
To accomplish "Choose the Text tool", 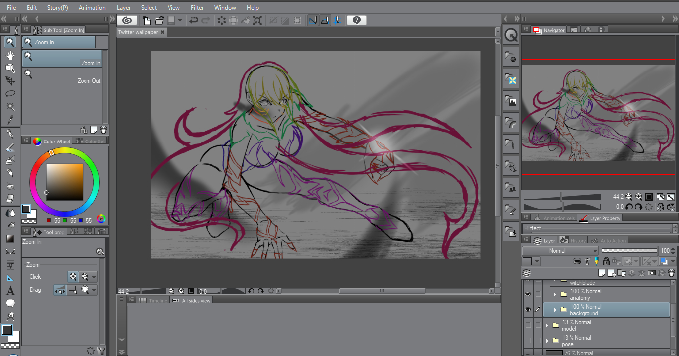I will [10, 291].
